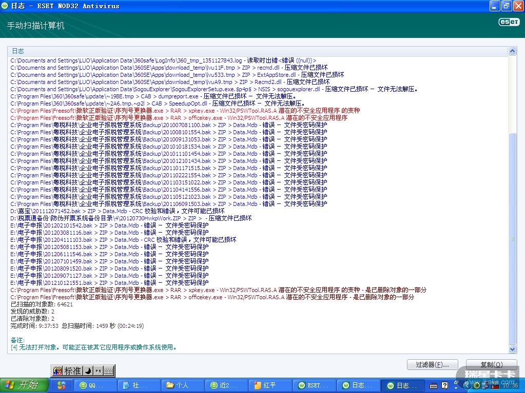Select officekey.exe line ending 是已删除对象的一部分
The height and width of the screenshot is (393, 525).
(212, 297)
